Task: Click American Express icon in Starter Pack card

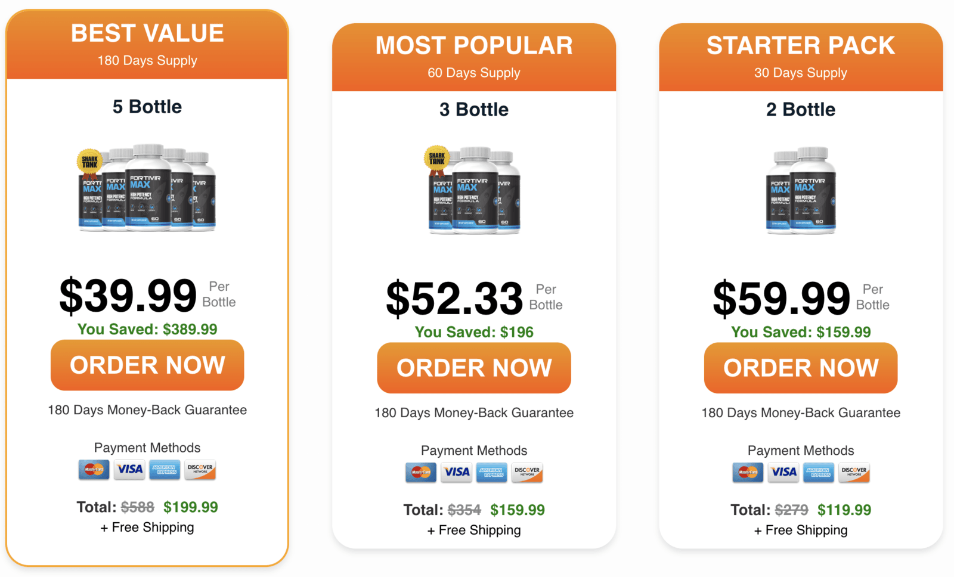Action: pos(819,473)
